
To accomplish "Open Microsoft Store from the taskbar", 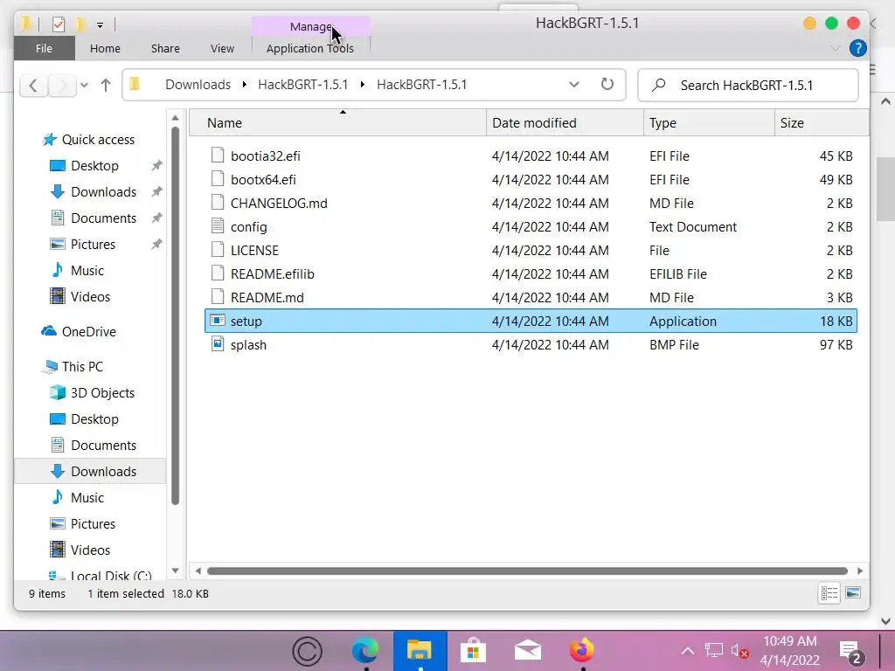I will (x=473, y=651).
